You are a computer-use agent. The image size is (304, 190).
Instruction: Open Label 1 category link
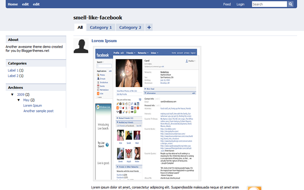(x=13, y=70)
